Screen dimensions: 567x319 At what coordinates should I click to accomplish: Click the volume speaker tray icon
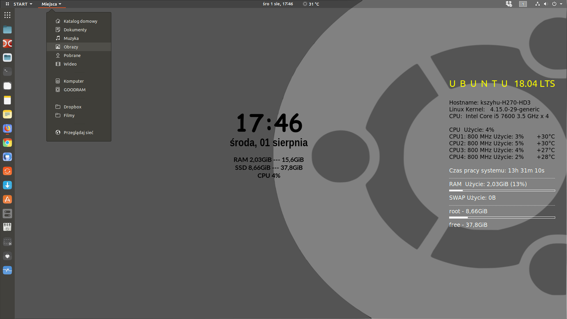[546, 4]
